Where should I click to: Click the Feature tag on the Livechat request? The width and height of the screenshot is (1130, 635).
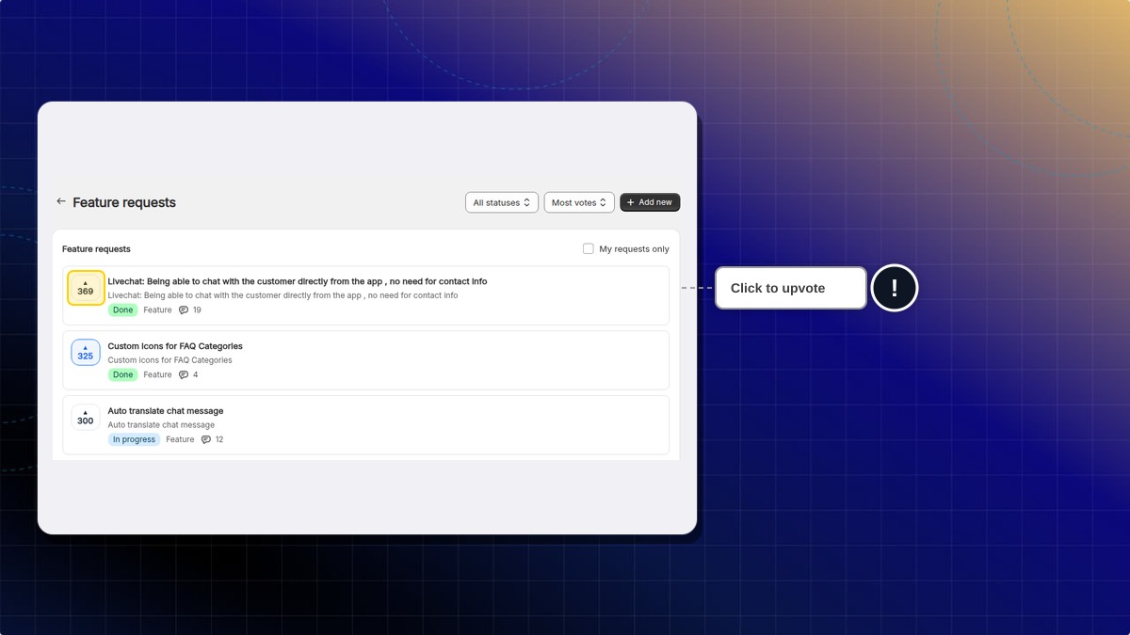(157, 310)
